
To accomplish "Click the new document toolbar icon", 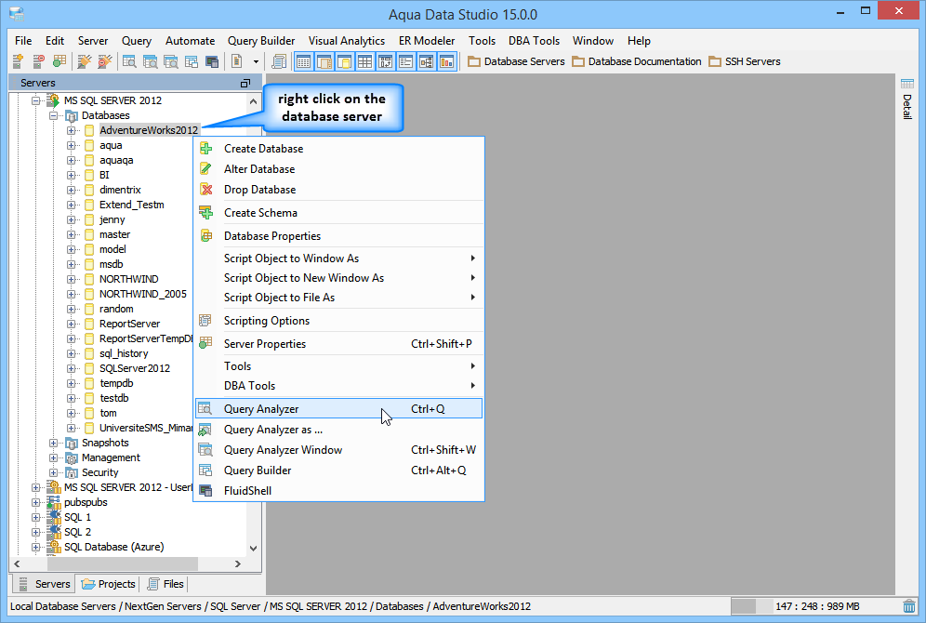I will (237, 60).
